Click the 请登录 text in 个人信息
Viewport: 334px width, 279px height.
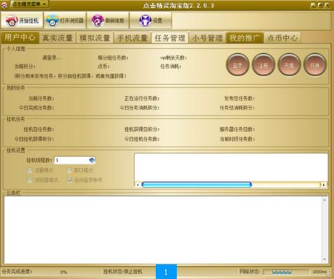click(51, 57)
